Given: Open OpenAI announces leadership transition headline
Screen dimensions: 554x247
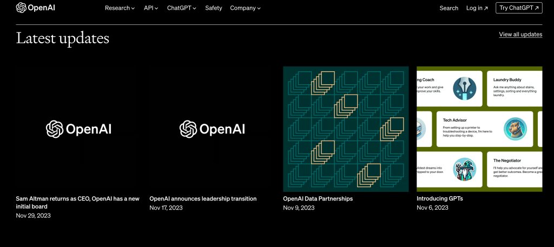Looking at the screenshot, I should 203,199.
